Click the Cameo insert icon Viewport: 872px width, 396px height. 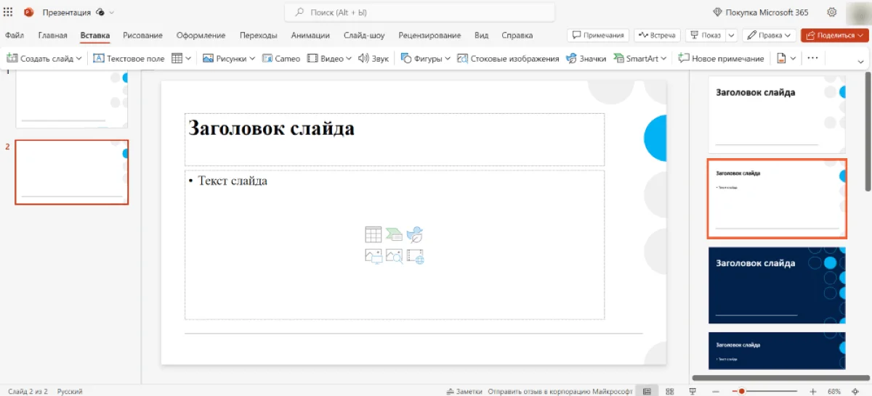pos(281,59)
